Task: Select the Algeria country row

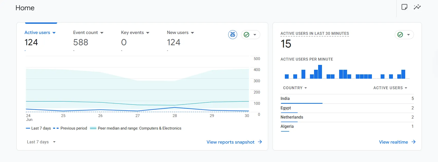Action: pos(347,126)
